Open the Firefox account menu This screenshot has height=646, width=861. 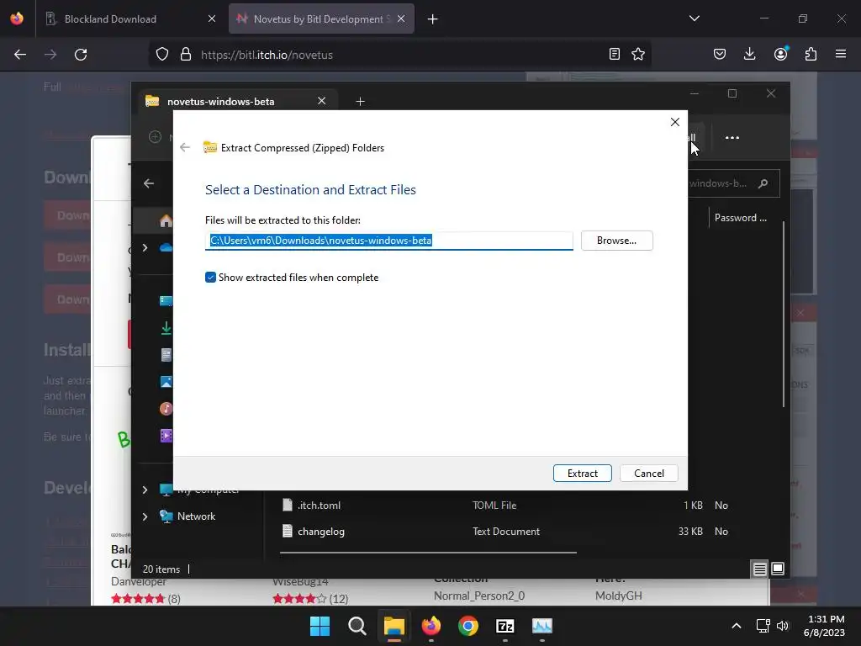click(x=780, y=54)
